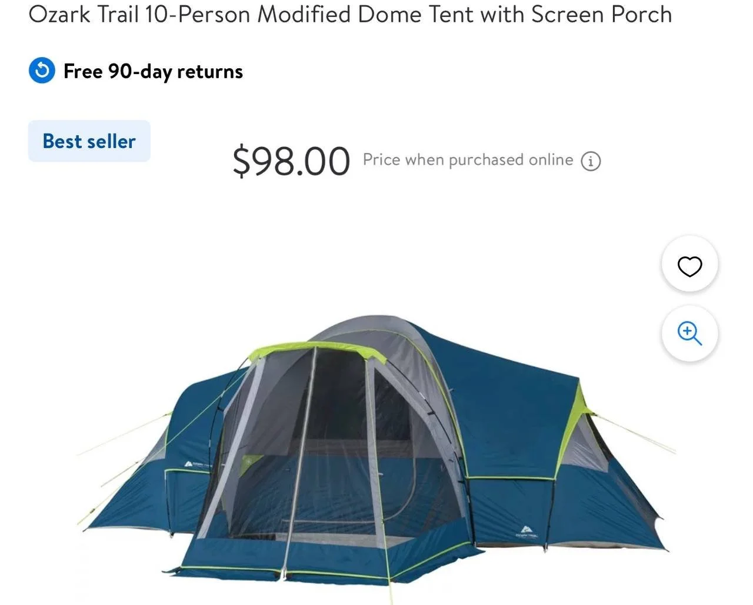753x605 pixels.
Task: Click the blue returns arrow icon
Action: click(42, 71)
